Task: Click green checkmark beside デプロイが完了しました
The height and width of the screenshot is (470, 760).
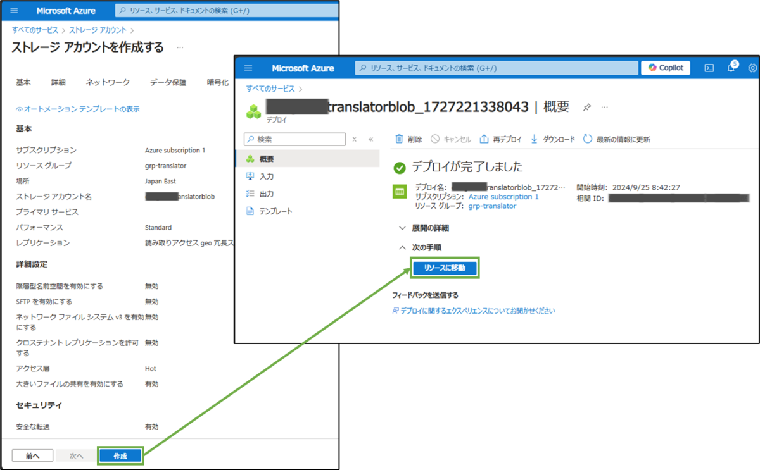Action: [400, 168]
